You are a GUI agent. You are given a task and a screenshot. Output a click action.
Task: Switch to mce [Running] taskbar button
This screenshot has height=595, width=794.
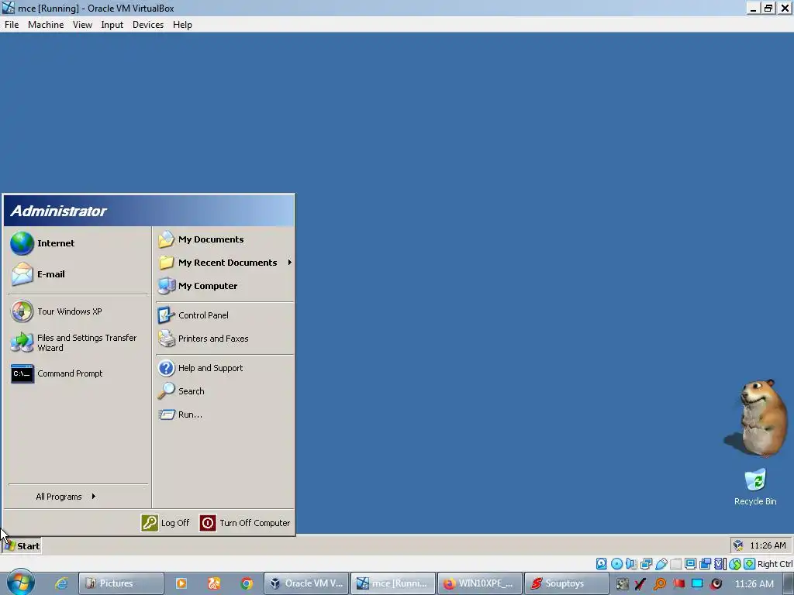[393, 583]
